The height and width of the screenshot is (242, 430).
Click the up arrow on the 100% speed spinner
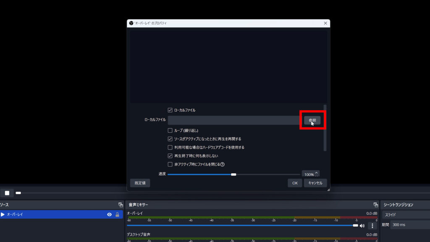click(x=316, y=172)
